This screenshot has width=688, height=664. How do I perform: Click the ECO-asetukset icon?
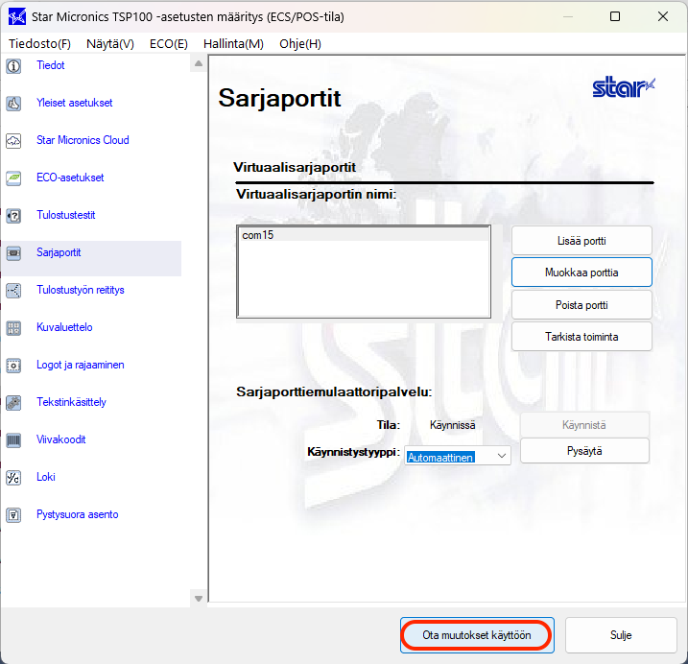click(x=13, y=178)
